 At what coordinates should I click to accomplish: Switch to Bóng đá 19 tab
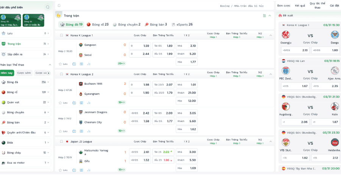click(x=71, y=25)
